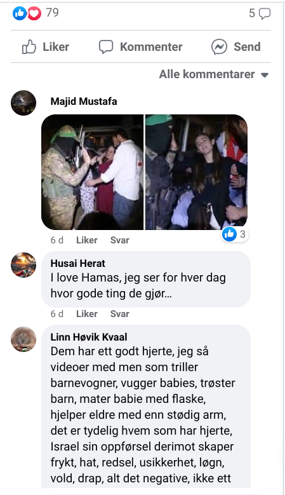Reply (Svar) to Majid Mustafa's comment
The image size is (285, 495).
120,240
